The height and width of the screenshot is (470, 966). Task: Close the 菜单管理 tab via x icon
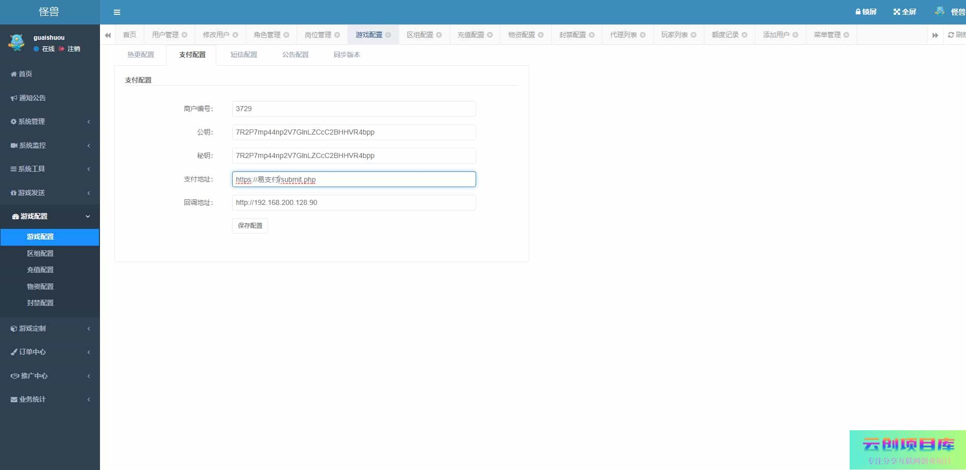tap(846, 35)
